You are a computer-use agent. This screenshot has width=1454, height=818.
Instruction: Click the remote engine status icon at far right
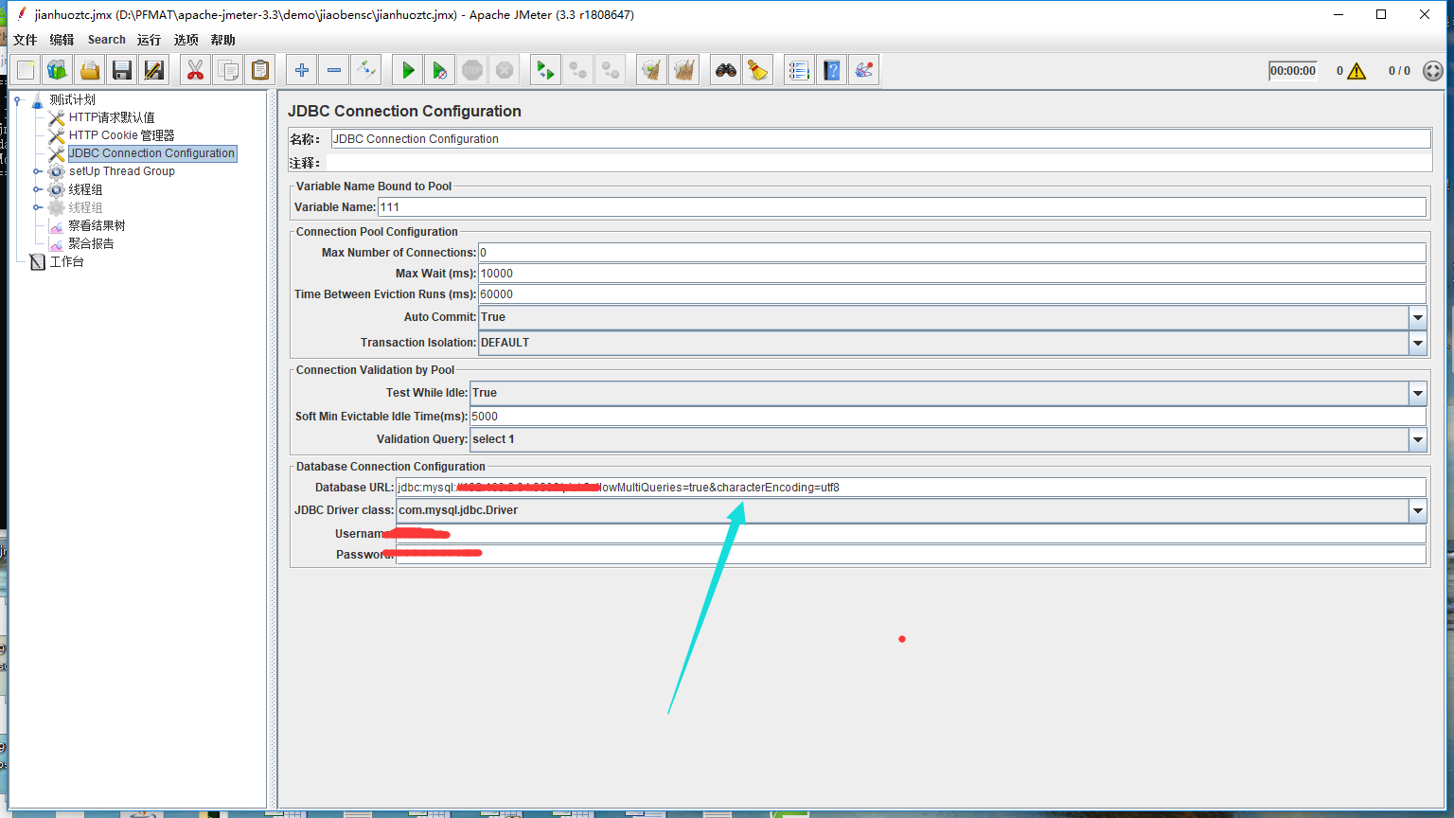pyautogui.click(x=1433, y=71)
